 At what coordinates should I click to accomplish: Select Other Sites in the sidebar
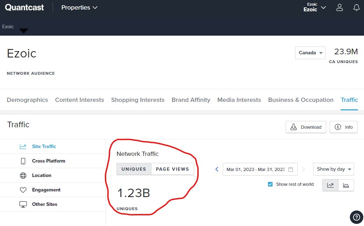coord(53,204)
